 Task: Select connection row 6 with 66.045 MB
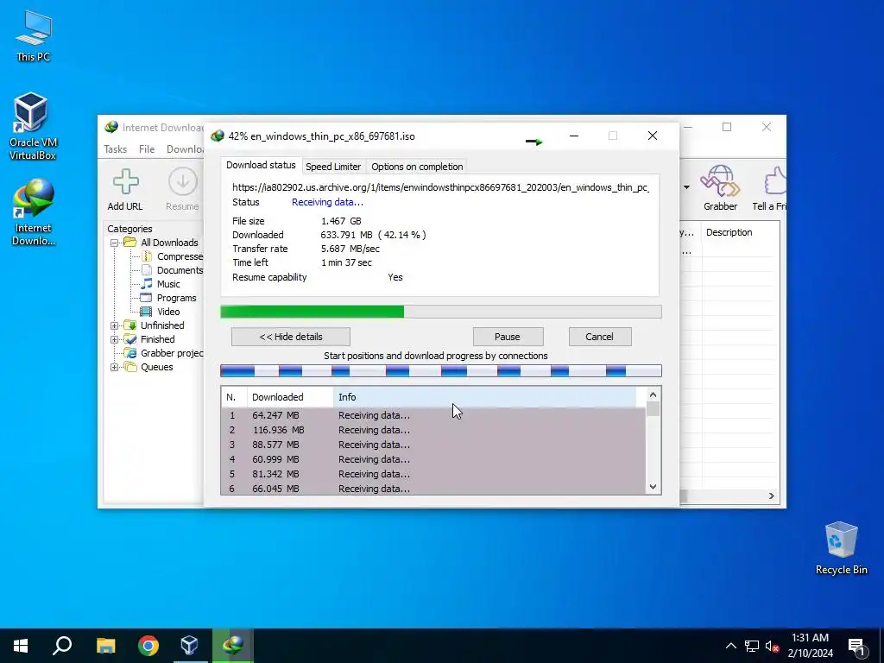(x=433, y=489)
